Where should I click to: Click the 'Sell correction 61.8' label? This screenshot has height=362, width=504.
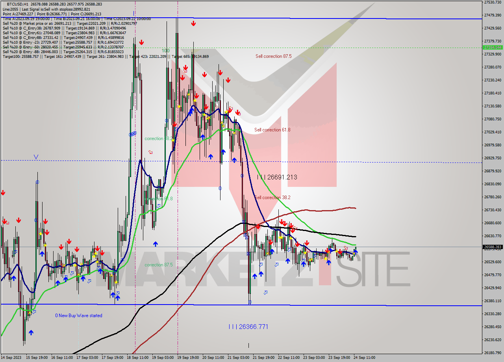pyautogui.click(x=272, y=130)
